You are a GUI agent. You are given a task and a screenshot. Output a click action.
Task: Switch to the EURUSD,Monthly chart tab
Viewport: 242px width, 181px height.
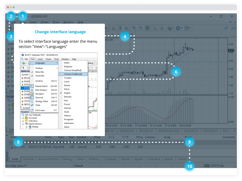(169, 131)
